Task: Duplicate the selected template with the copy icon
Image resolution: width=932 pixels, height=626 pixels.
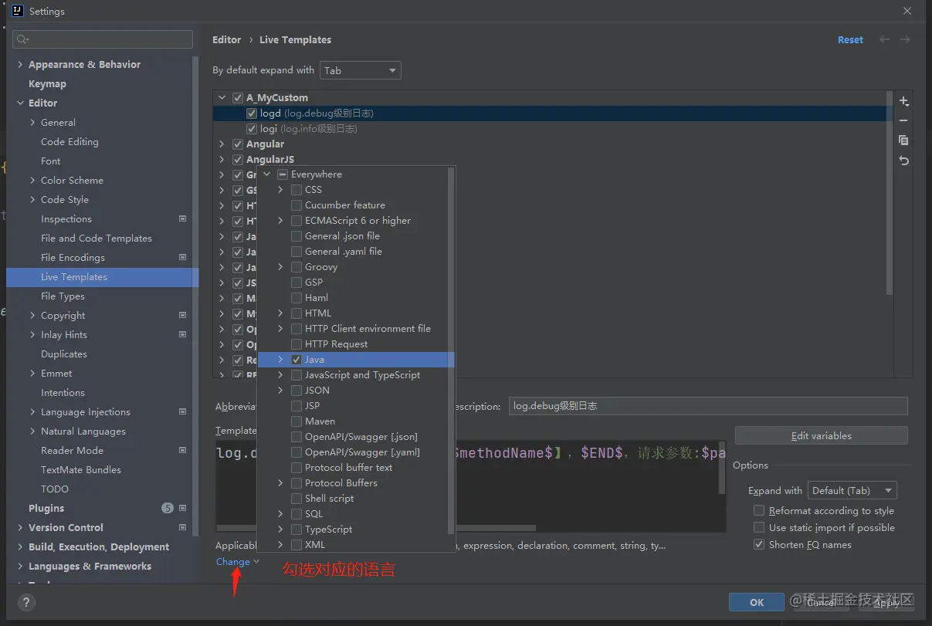Action: click(903, 140)
